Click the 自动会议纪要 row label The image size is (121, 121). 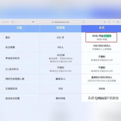click(13, 98)
